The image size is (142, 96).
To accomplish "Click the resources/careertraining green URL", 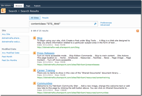I will click(73, 78).
